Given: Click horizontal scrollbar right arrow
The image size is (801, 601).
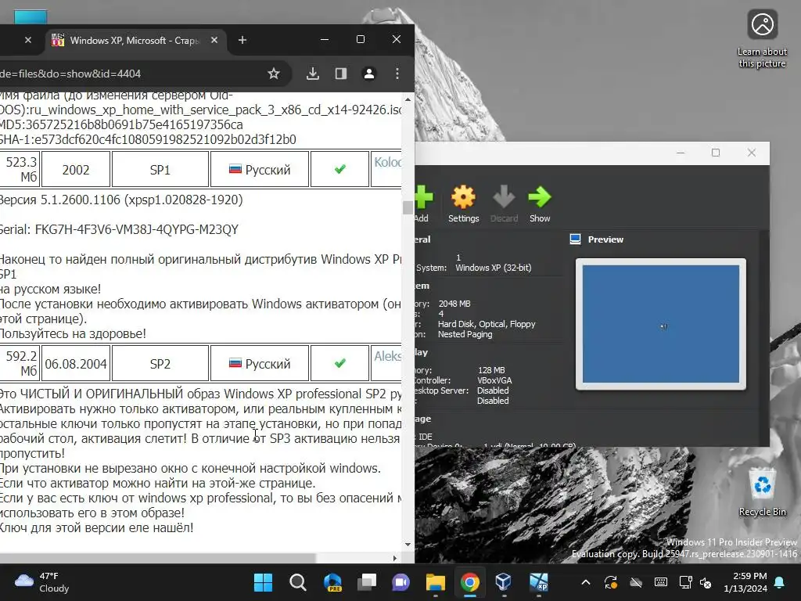Looking at the screenshot, I should (x=394, y=558).
